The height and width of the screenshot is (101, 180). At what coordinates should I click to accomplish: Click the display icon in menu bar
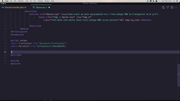click(x=151, y=1)
